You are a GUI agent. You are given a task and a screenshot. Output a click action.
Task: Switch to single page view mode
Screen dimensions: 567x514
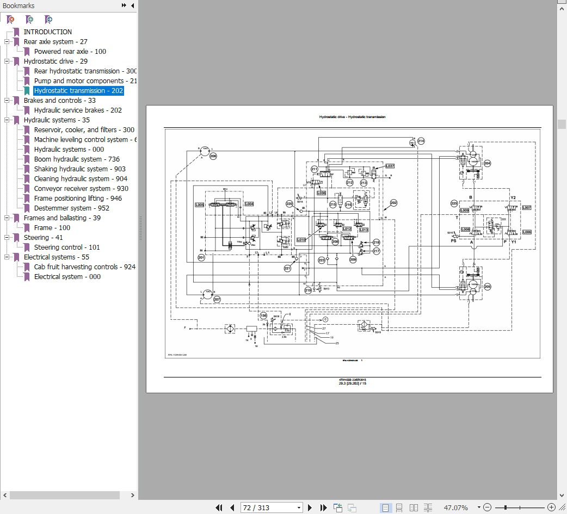coord(387,507)
